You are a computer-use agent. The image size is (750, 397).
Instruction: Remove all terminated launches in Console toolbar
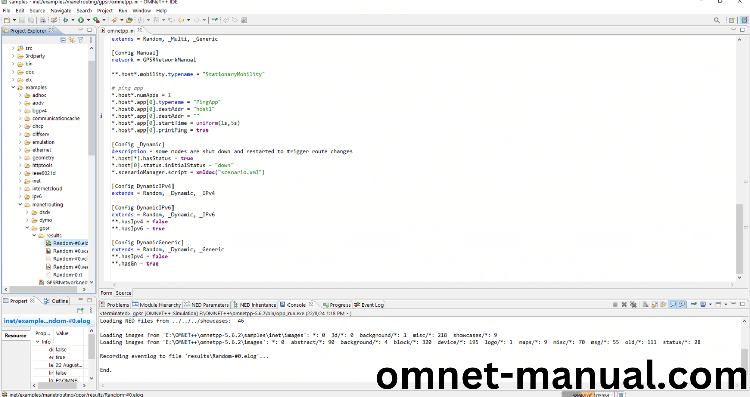coord(634,304)
